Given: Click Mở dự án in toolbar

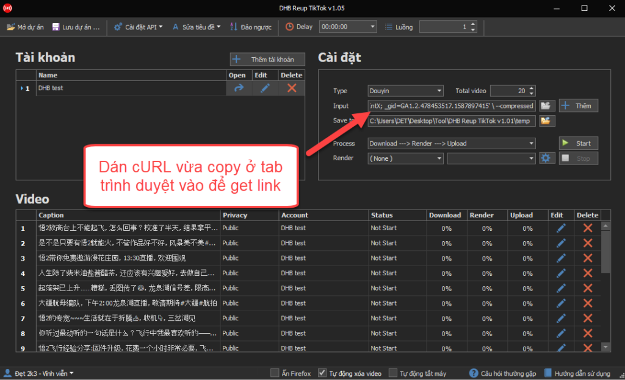Looking at the screenshot, I should coord(25,27).
